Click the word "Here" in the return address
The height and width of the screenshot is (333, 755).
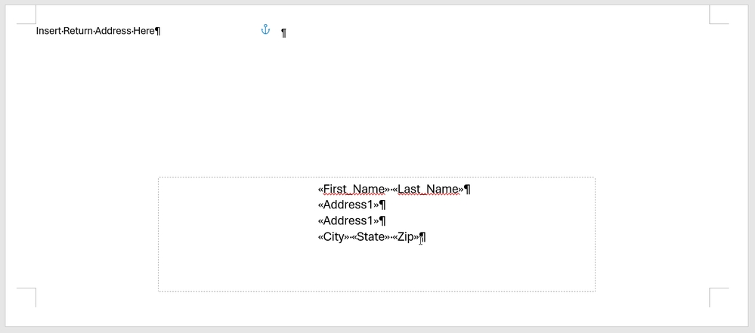(144, 31)
